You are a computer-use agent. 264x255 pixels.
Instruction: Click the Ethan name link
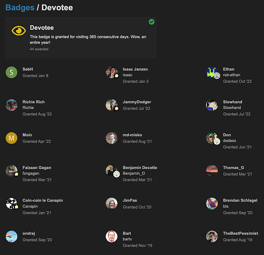click(229, 69)
